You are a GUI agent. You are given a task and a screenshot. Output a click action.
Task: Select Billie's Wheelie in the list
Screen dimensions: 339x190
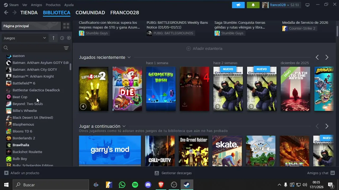(25, 111)
